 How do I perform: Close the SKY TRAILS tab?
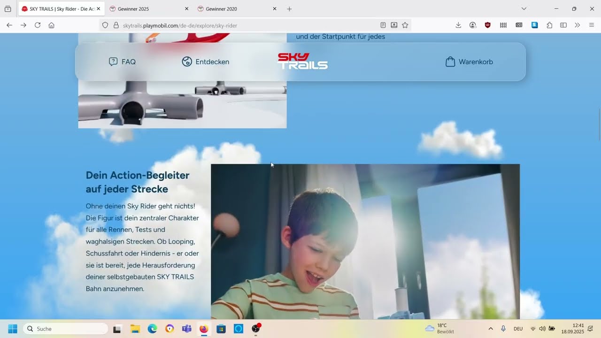(98, 9)
